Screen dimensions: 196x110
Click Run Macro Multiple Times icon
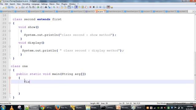point(100,7)
